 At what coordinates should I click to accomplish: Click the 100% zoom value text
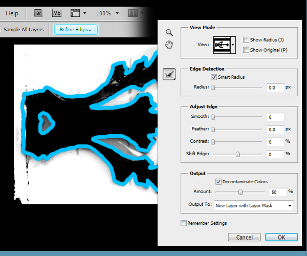(103, 13)
